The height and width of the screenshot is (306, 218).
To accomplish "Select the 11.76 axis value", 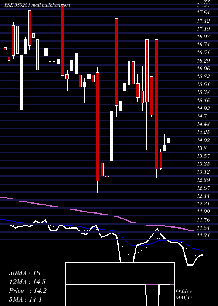I will (203, 220).
